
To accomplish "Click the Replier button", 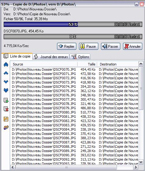I will [x=67, y=46].
